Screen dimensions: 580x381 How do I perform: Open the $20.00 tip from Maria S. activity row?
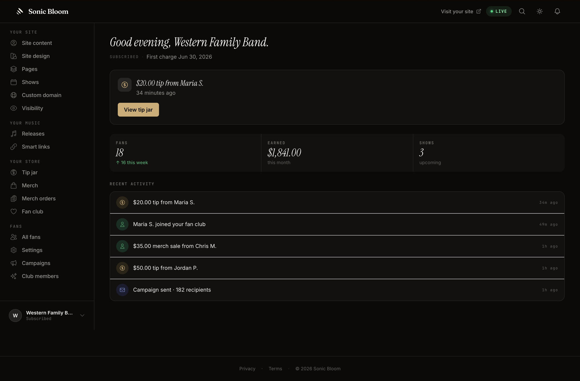[337, 202]
